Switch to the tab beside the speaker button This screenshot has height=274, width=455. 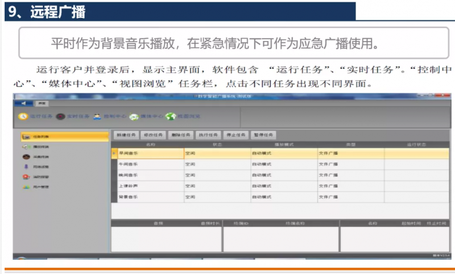(42, 103)
